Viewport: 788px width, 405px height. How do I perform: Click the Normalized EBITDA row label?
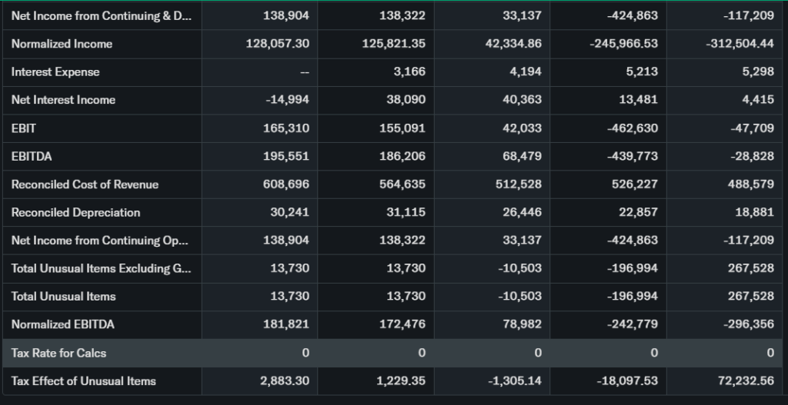(62, 324)
